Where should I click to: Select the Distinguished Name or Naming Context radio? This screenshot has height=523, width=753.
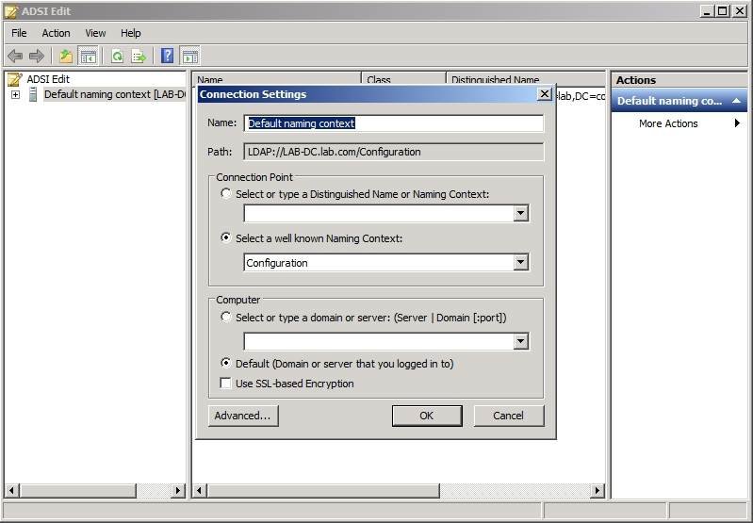point(225,193)
